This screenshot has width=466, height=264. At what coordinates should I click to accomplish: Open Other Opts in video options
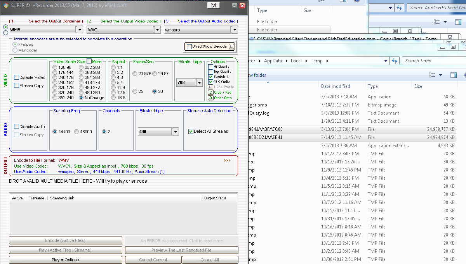[210, 98]
